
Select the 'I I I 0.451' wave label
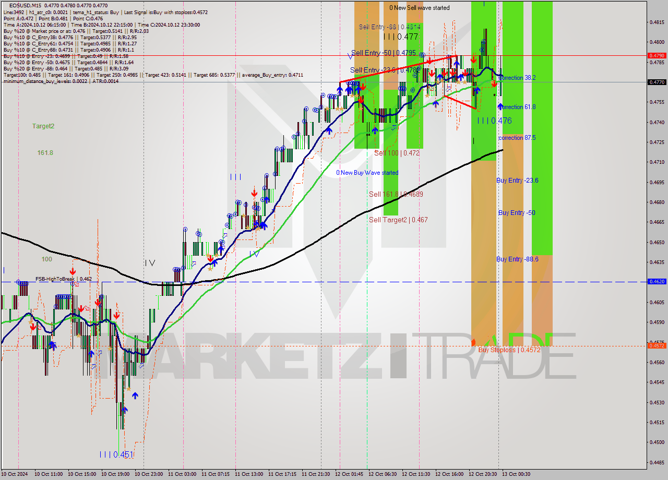tap(116, 454)
